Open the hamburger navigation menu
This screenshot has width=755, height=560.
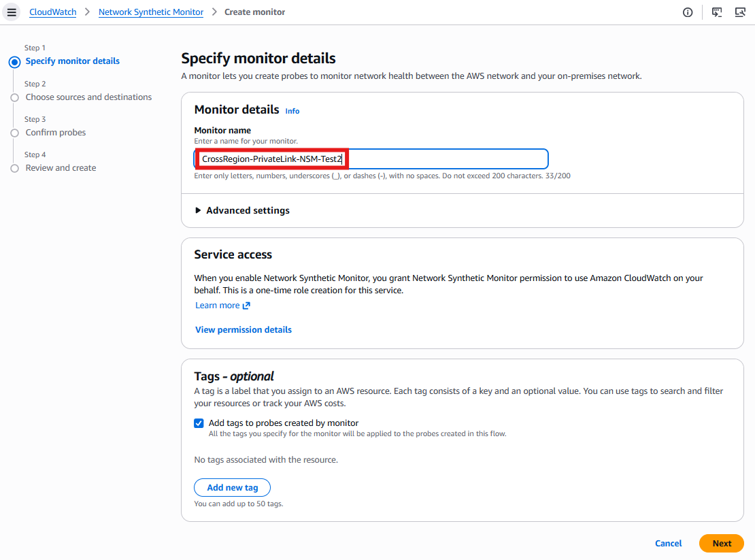click(x=12, y=12)
